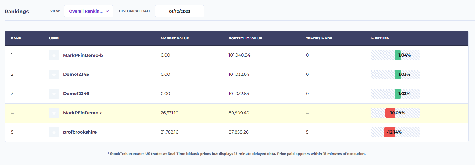Click the red -10.09% return bar
475x165 pixels.
(390, 113)
